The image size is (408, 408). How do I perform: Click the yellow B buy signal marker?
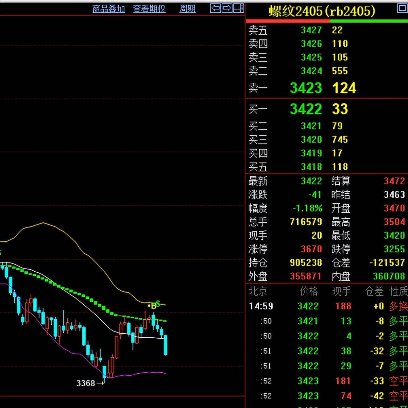(x=153, y=305)
